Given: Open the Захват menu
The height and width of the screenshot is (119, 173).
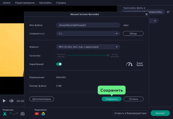Looking at the screenshot, I should pos(7,3).
